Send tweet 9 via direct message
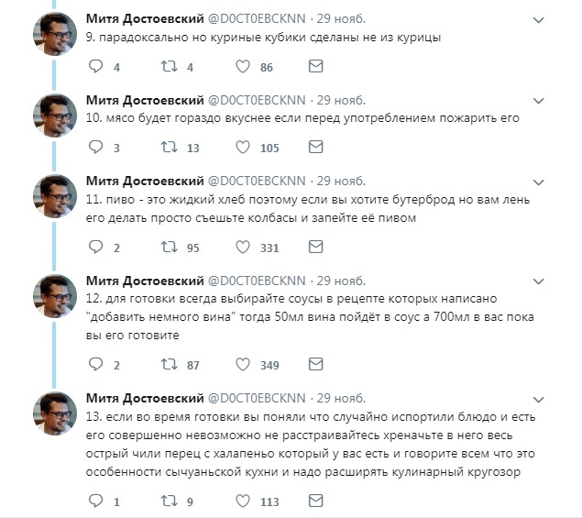The image size is (582, 518). tap(315, 67)
